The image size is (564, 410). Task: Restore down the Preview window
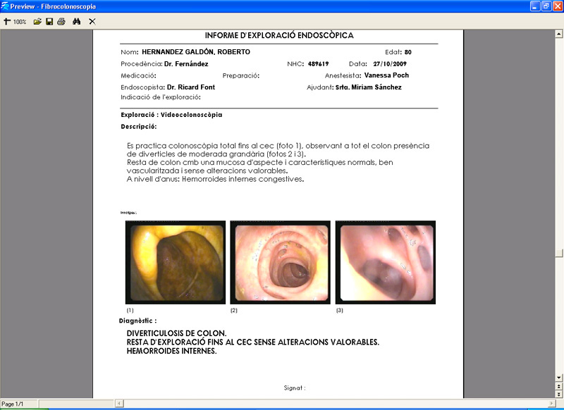(546, 6)
